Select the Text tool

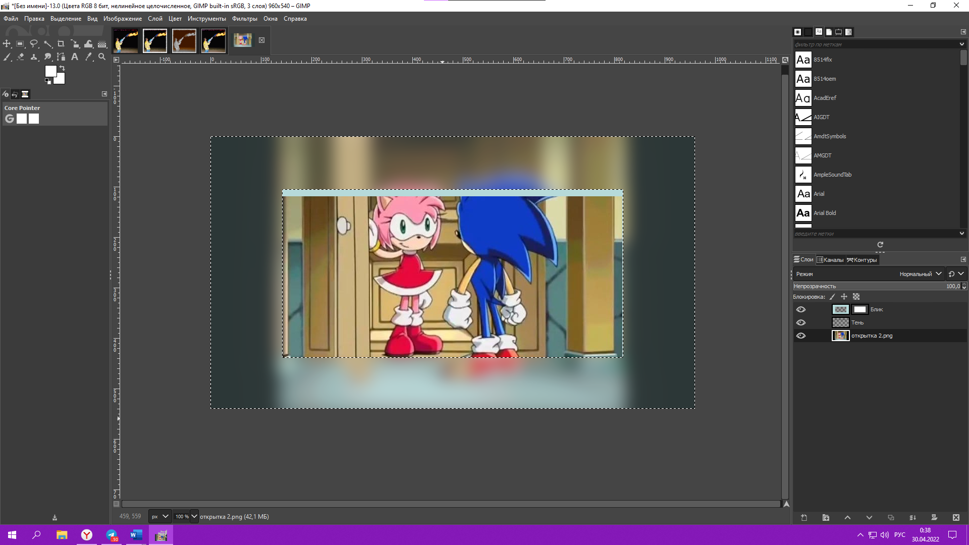pyautogui.click(x=75, y=57)
